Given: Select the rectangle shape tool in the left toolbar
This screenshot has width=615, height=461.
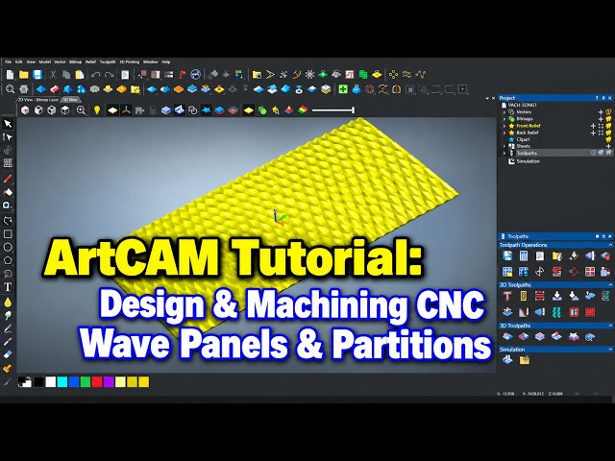Looking at the screenshot, I should pos(8,234).
